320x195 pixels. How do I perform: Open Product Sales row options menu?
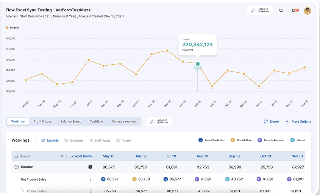[90, 191]
